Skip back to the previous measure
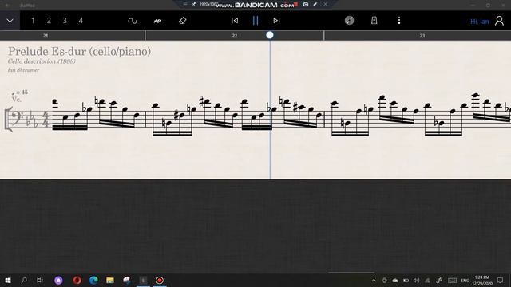 [x=235, y=21]
